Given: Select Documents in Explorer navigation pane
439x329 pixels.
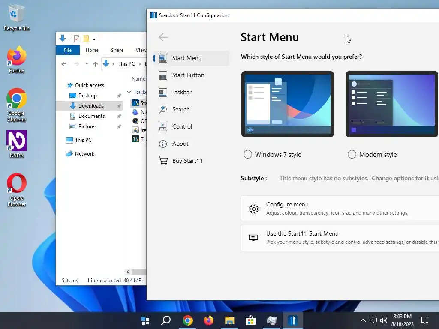Looking at the screenshot, I should tap(91, 116).
